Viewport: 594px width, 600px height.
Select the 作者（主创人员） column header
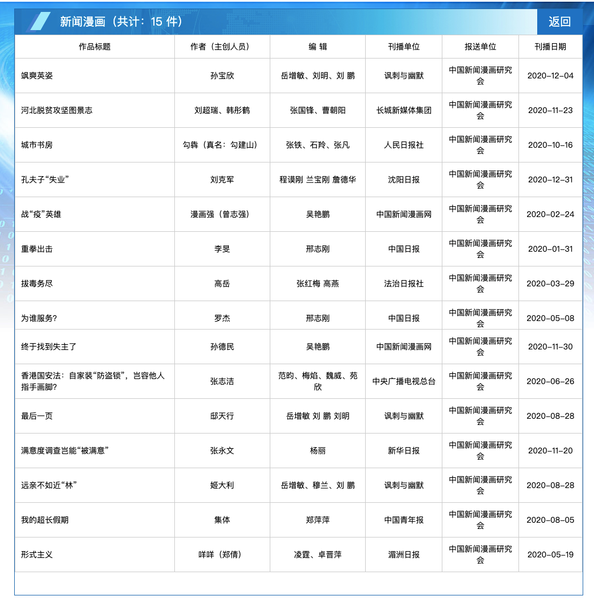[x=222, y=47]
